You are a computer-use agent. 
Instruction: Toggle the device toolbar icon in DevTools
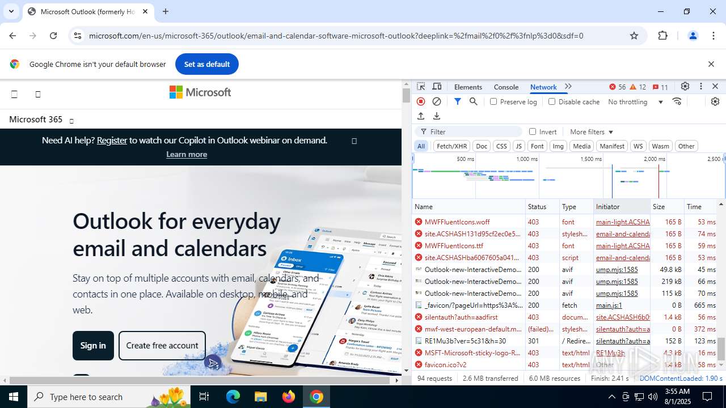pyautogui.click(x=437, y=87)
